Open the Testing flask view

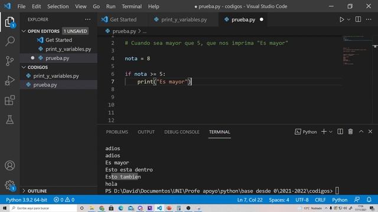click(9, 120)
